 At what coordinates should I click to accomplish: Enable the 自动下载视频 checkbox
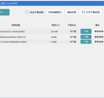[x=27, y=12]
